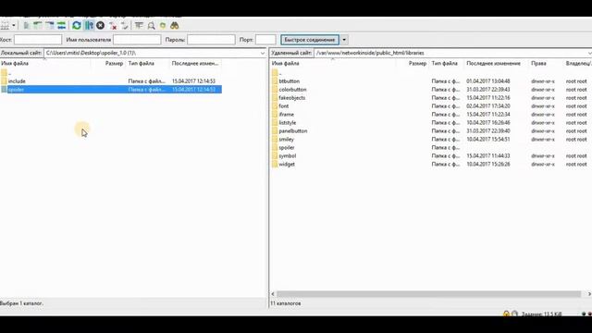Sort remote list by Имя файла
592x333 pixels.
pos(333,64)
